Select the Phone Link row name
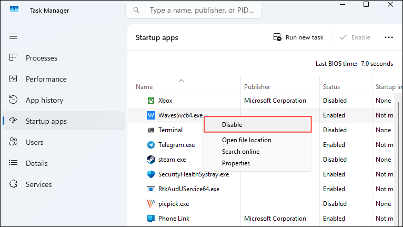 point(174,219)
